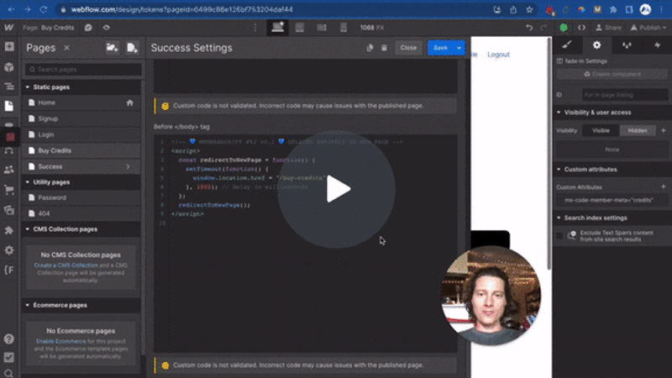
Task: Create a new page folder
Action: [x=113, y=48]
